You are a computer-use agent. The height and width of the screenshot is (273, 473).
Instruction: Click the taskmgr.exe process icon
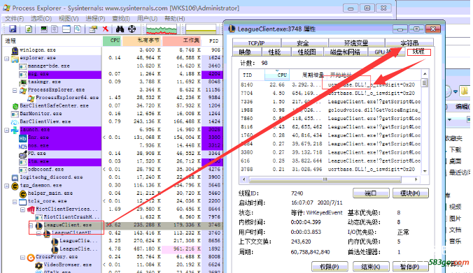23,82
